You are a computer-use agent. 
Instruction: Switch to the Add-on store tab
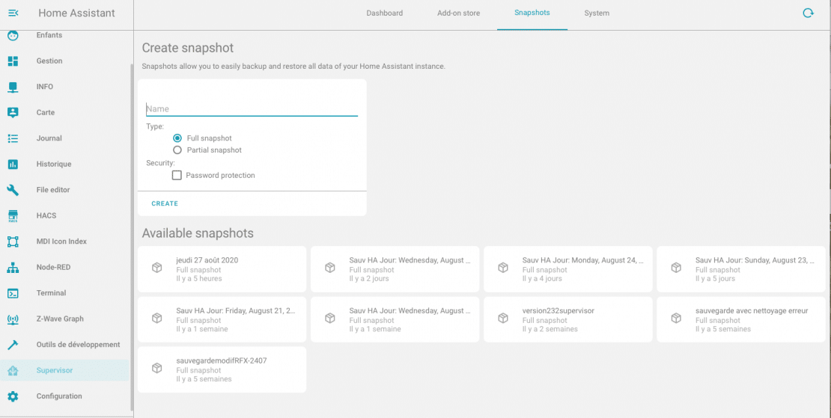click(458, 13)
